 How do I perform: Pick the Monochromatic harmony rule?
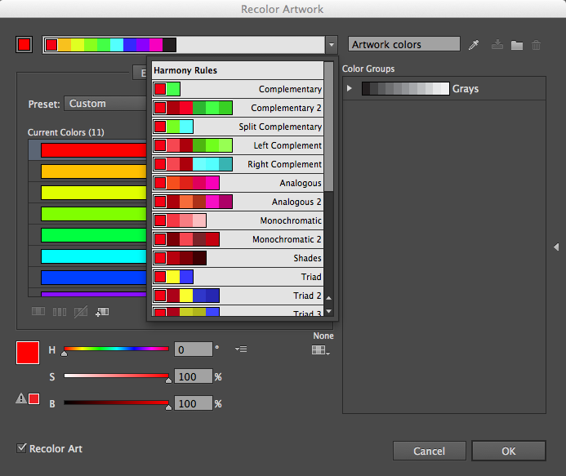pyautogui.click(x=238, y=220)
